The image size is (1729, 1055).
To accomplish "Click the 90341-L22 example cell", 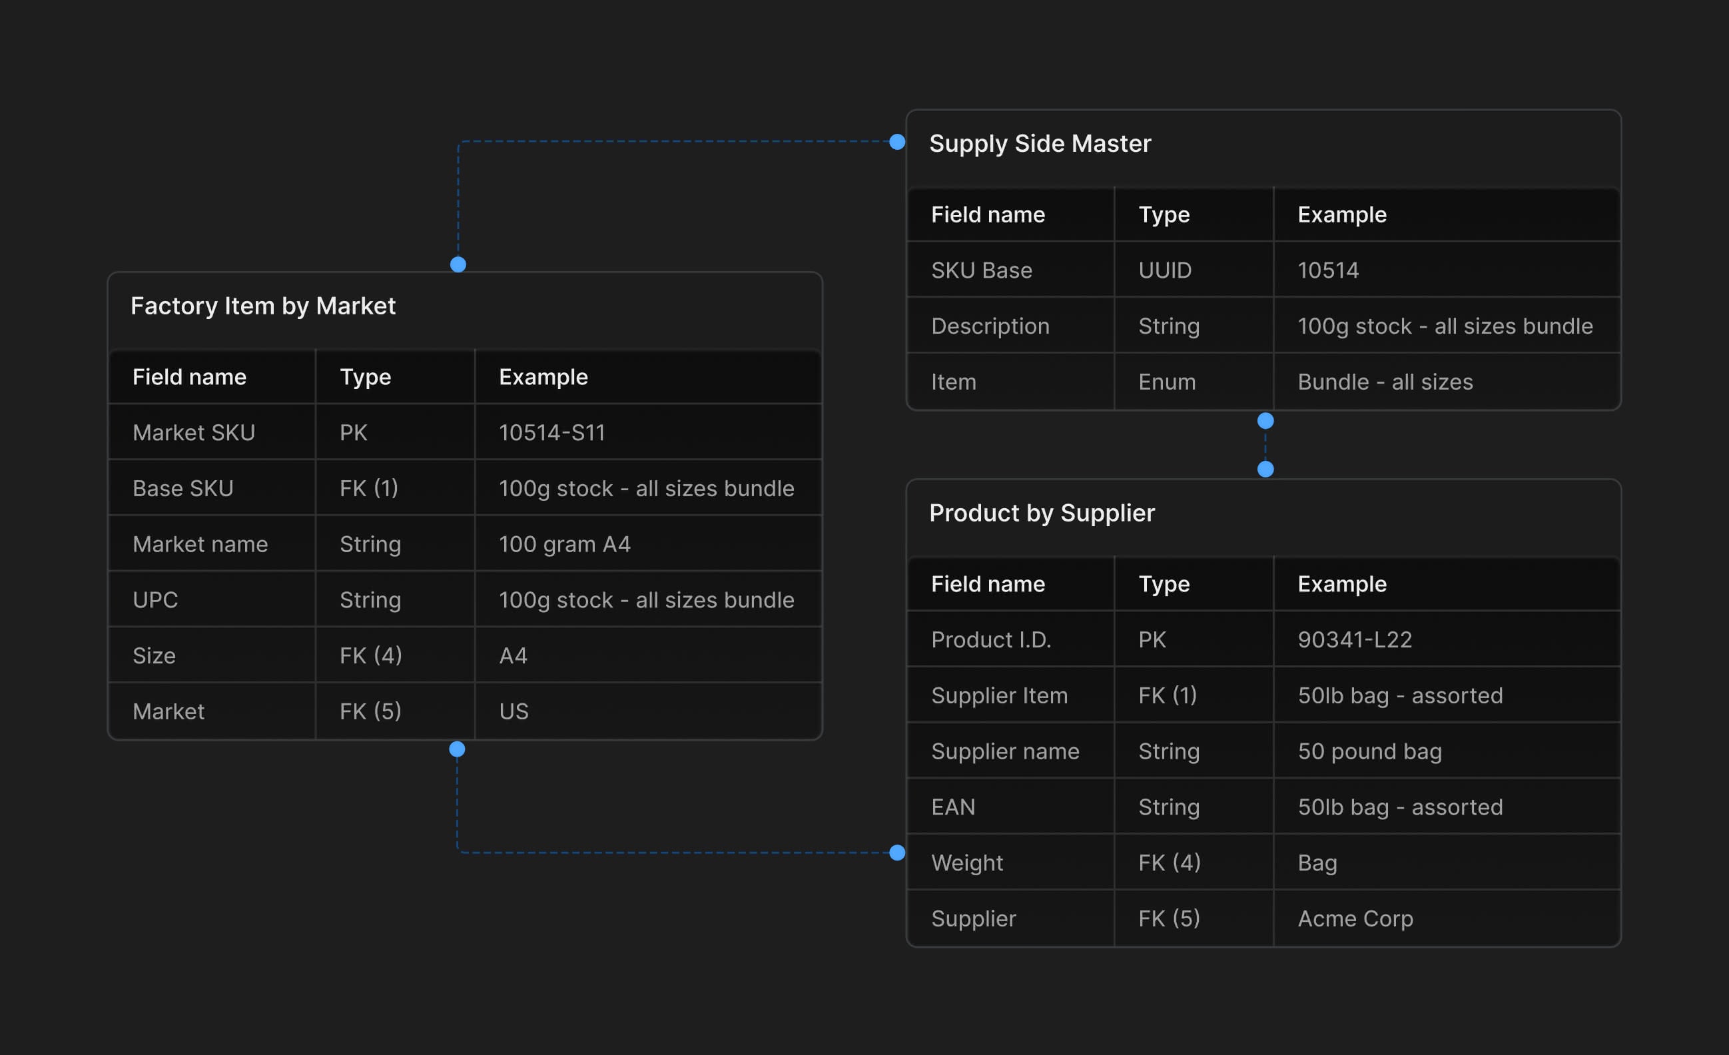I will 1354,639.
